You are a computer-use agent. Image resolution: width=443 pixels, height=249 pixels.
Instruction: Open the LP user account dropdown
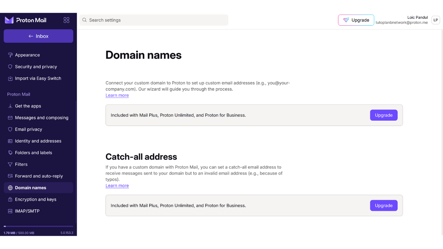click(x=435, y=20)
